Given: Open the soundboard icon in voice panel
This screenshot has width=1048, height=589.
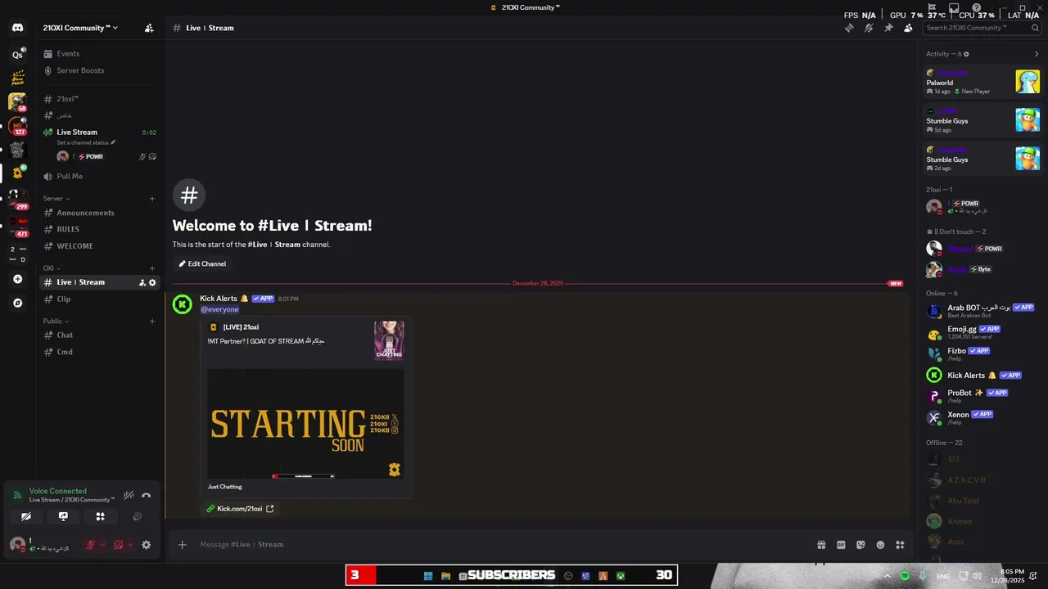Looking at the screenshot, I should (x=138, y=516).
